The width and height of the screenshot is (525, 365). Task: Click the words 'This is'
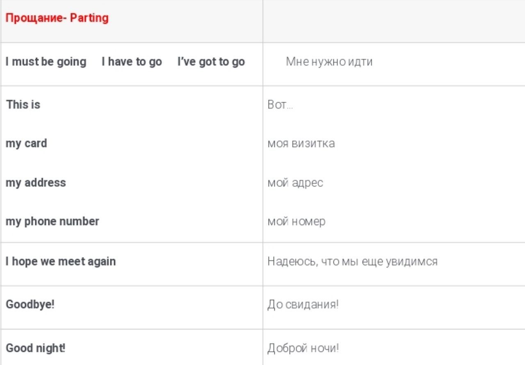tap(23, 105)
